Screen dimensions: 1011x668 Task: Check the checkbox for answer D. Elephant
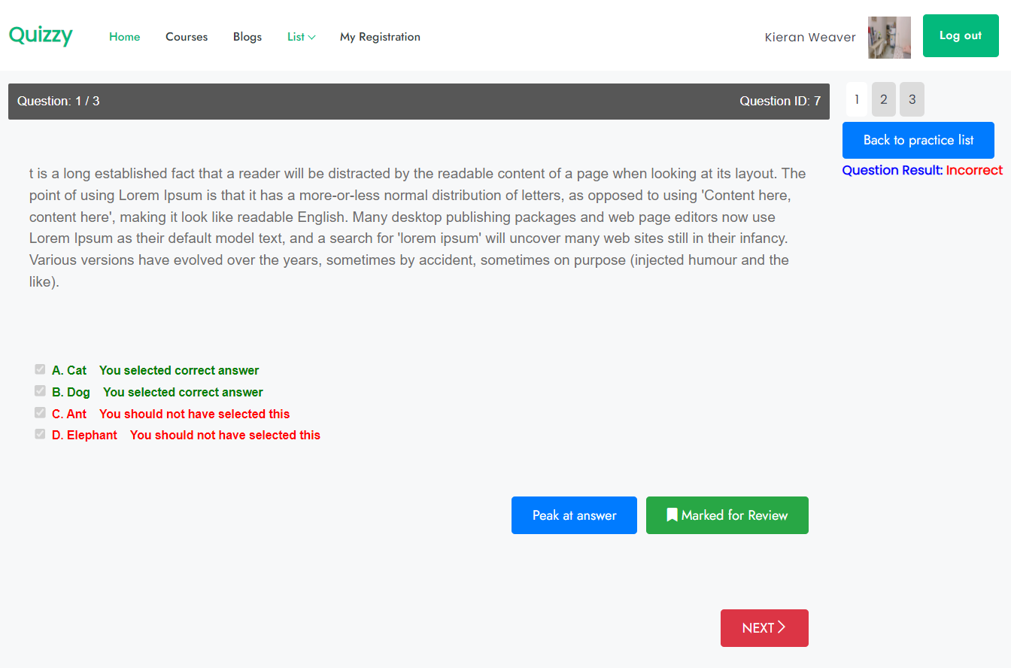coord(39,434)
